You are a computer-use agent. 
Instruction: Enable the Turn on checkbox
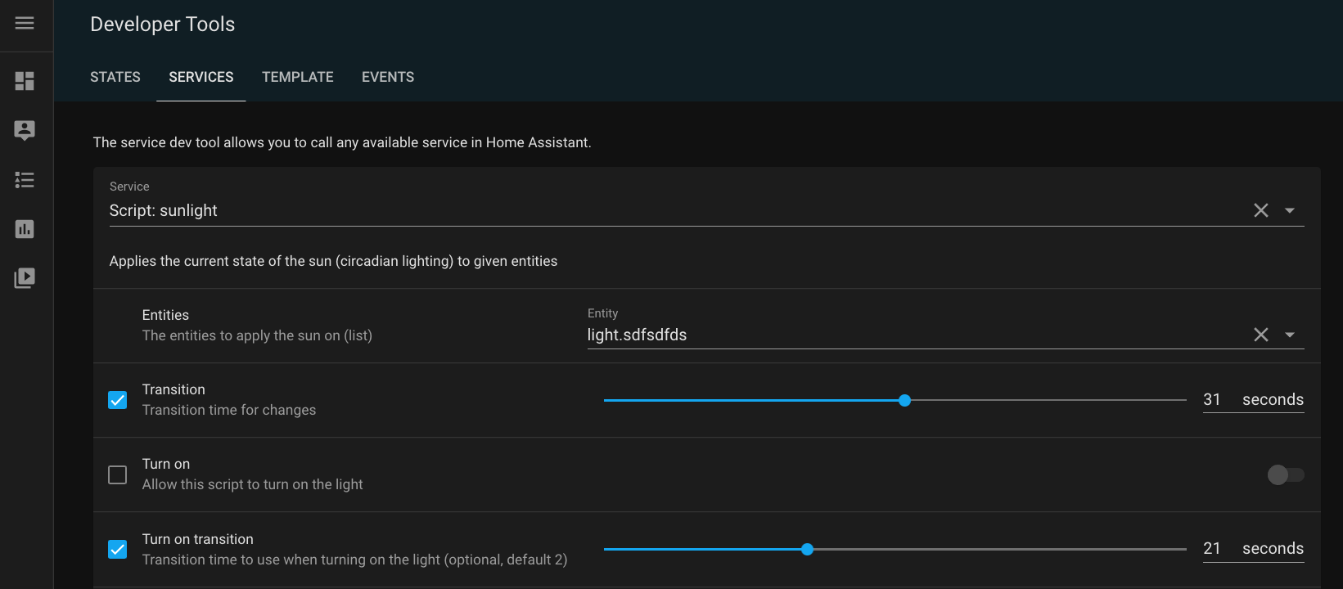(117, 474)
